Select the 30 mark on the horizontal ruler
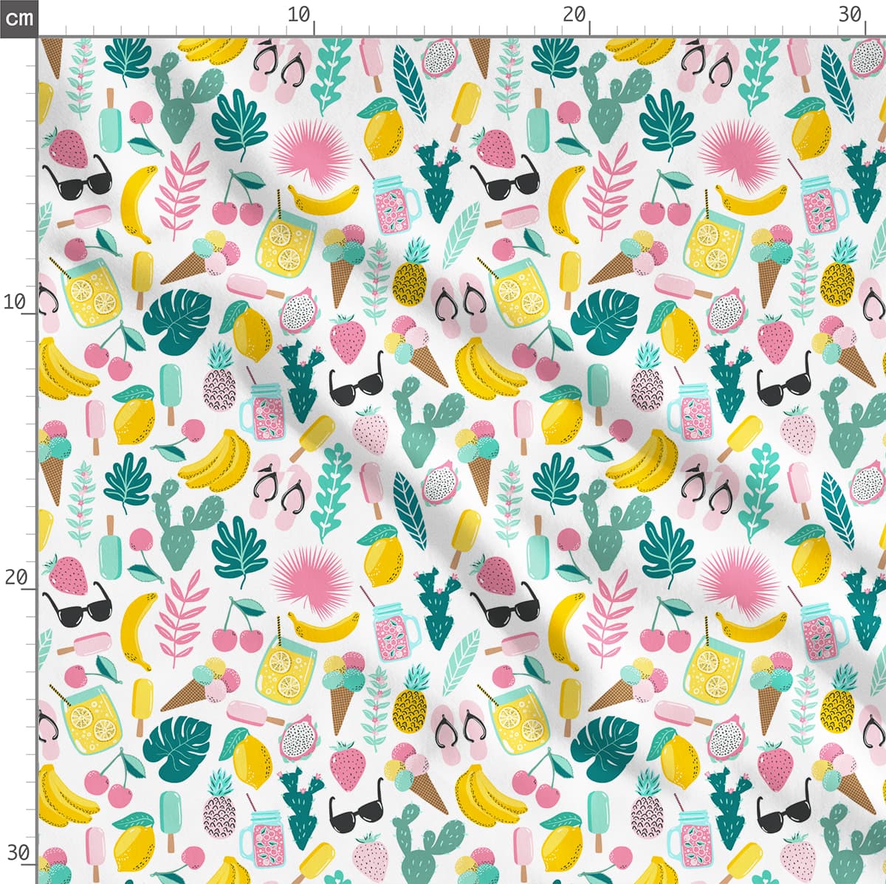Screen dimensions: 886x884 tap(851, 14)
